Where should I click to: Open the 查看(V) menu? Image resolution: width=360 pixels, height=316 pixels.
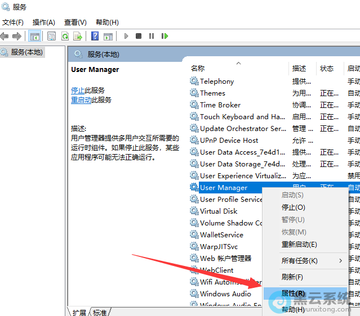(75, 22)
